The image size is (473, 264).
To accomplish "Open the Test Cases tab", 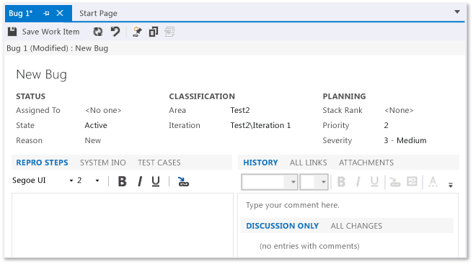I will [159, 163].
